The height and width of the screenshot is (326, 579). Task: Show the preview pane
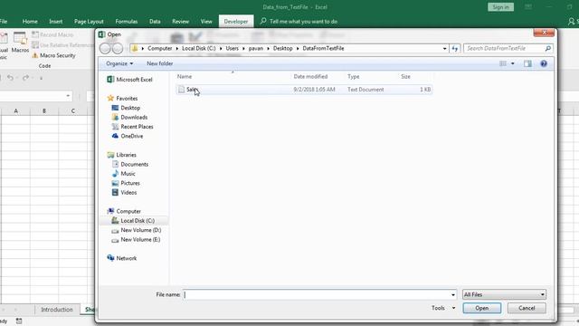(527, 63)
